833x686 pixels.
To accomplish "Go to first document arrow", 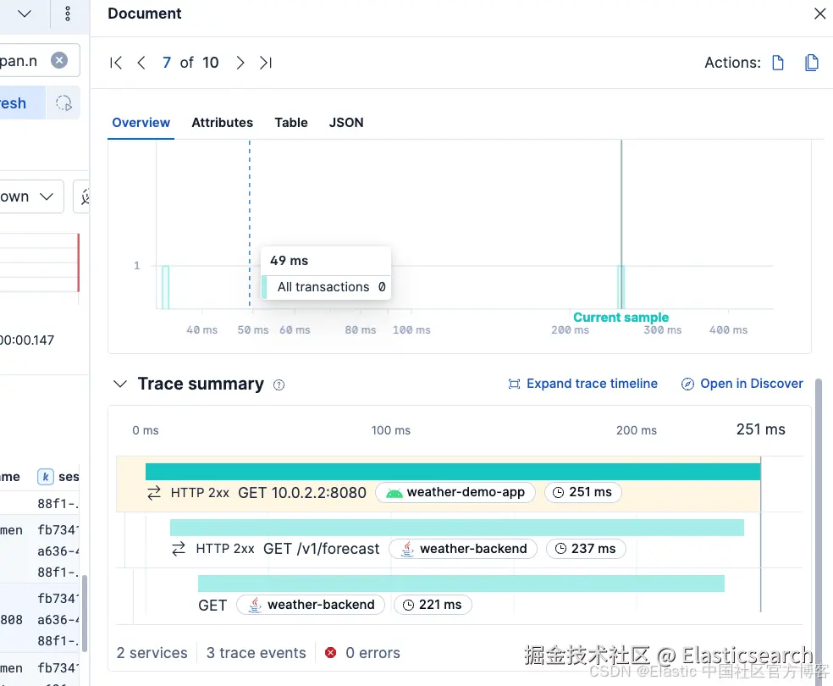I will tap(116, 63).
